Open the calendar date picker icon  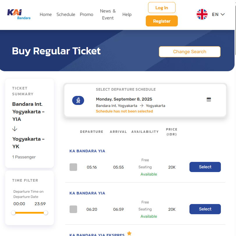(x=209, y=99)
